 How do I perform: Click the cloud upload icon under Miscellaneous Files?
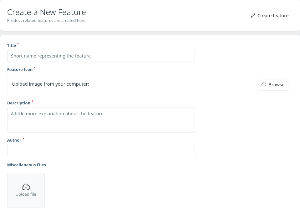pos(26,187)
